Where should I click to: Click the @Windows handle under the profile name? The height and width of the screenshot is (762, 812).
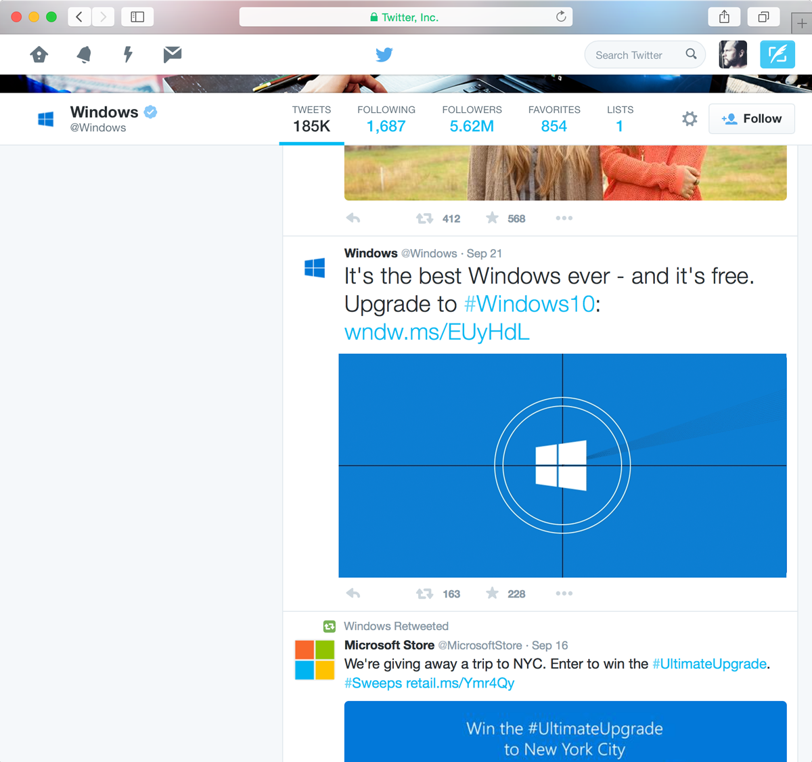98,128
